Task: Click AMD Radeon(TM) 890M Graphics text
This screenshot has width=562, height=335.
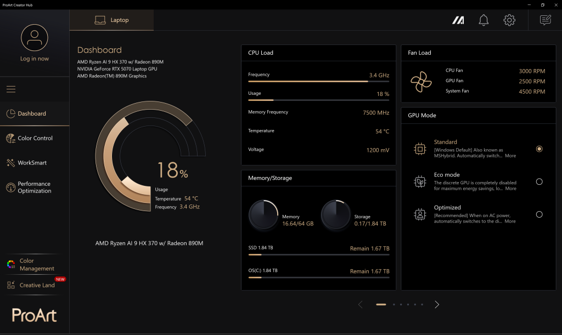Action: [x=112, y=76]
